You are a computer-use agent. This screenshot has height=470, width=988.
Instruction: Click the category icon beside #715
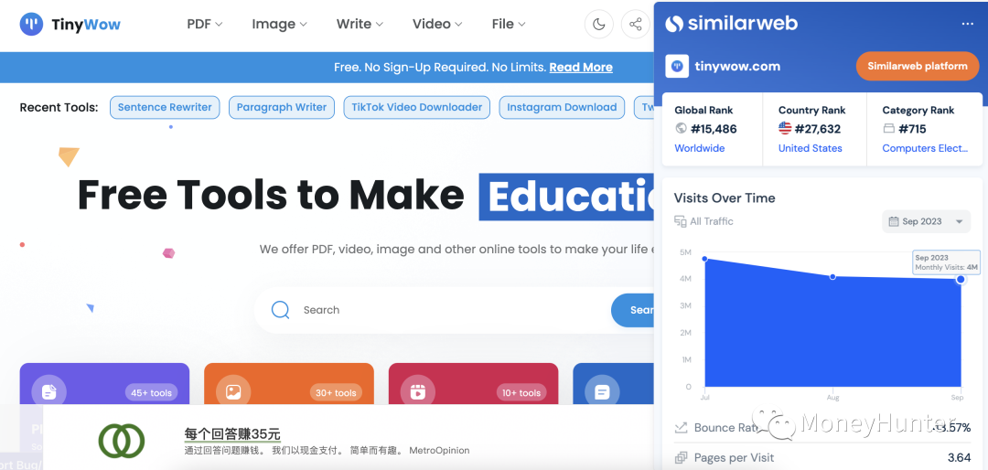[x=888, y=129]
